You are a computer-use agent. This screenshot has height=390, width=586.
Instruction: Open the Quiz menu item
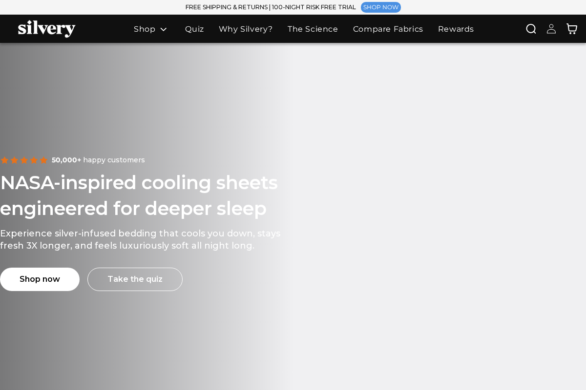194,29
